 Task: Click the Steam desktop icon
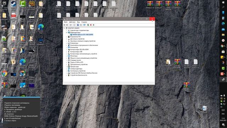13,4
